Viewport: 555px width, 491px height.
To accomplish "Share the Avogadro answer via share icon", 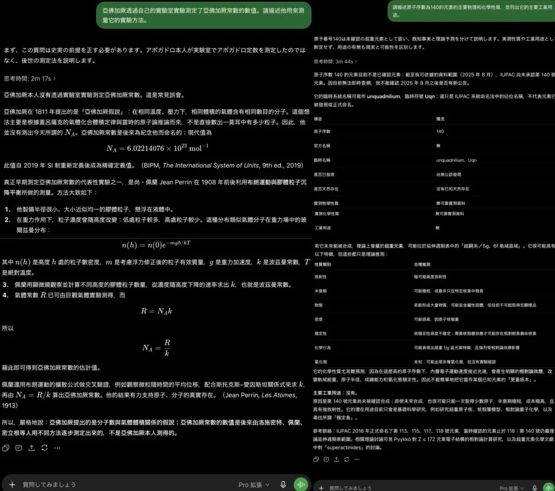I will [x=31, y=448].
